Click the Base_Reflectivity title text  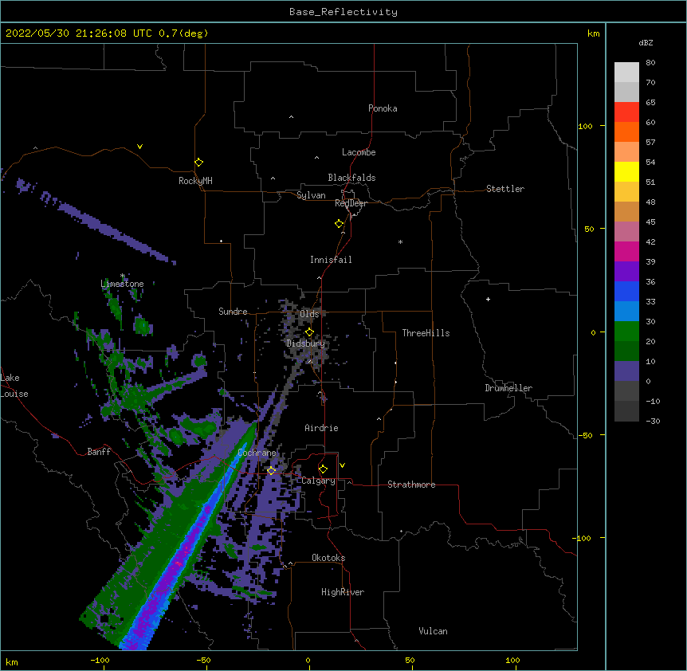(343, 12)
